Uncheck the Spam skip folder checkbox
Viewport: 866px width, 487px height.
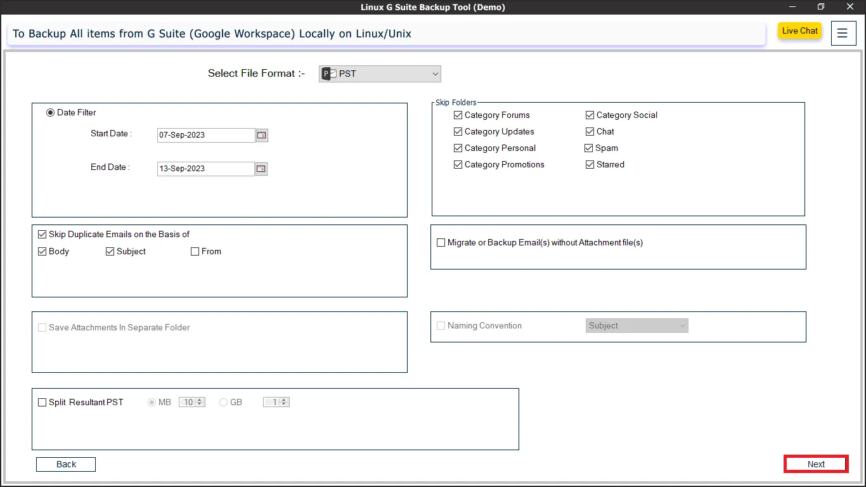click(x=589, y=148)
